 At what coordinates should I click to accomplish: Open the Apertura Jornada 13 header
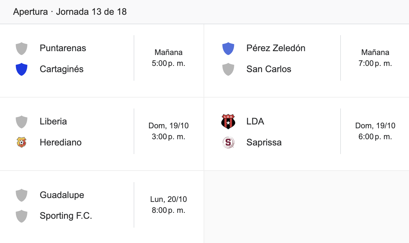pos(70,12)
